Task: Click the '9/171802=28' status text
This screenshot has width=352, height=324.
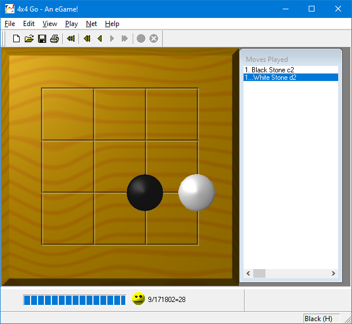Action: [167, 300]
